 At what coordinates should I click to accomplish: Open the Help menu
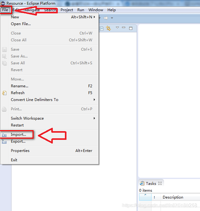pos(111,10)
